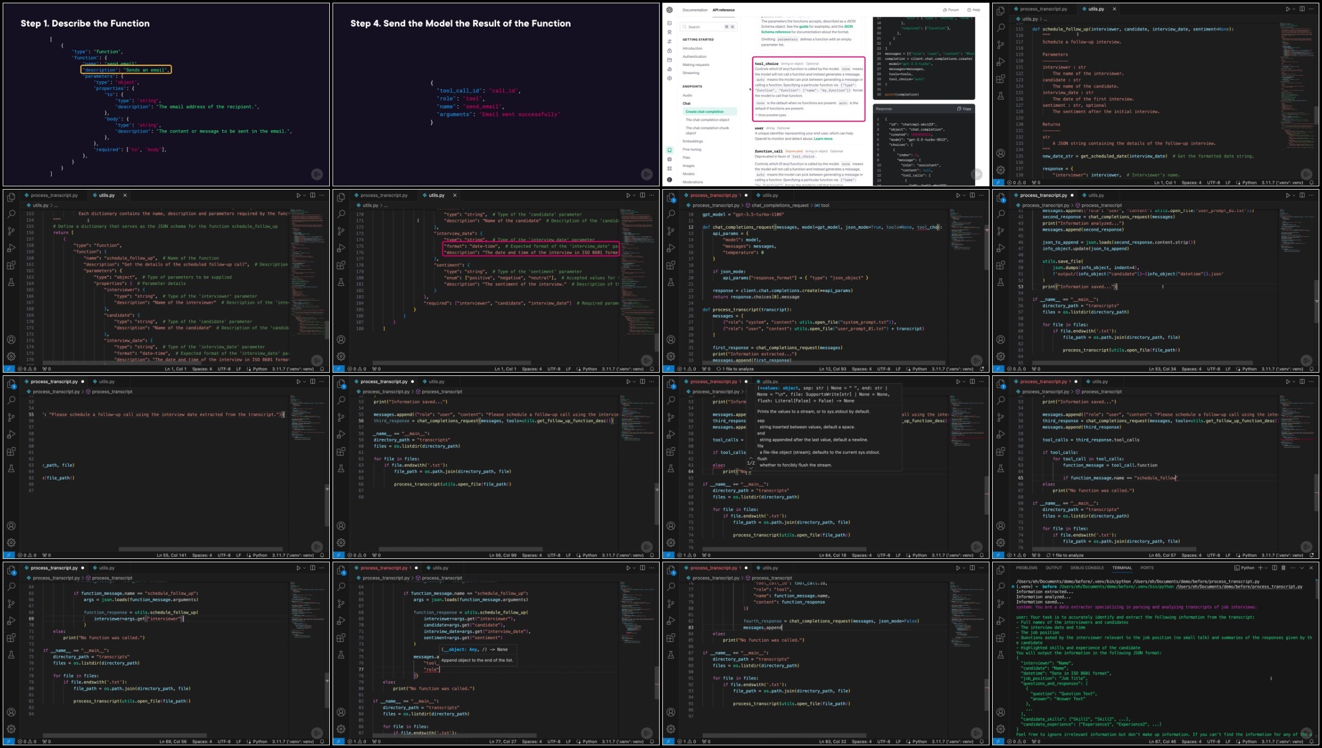Open Source Control in the terminal-output frame
The height and width of the screenshot is (748, 1322).
click(x=1000, y=603)
